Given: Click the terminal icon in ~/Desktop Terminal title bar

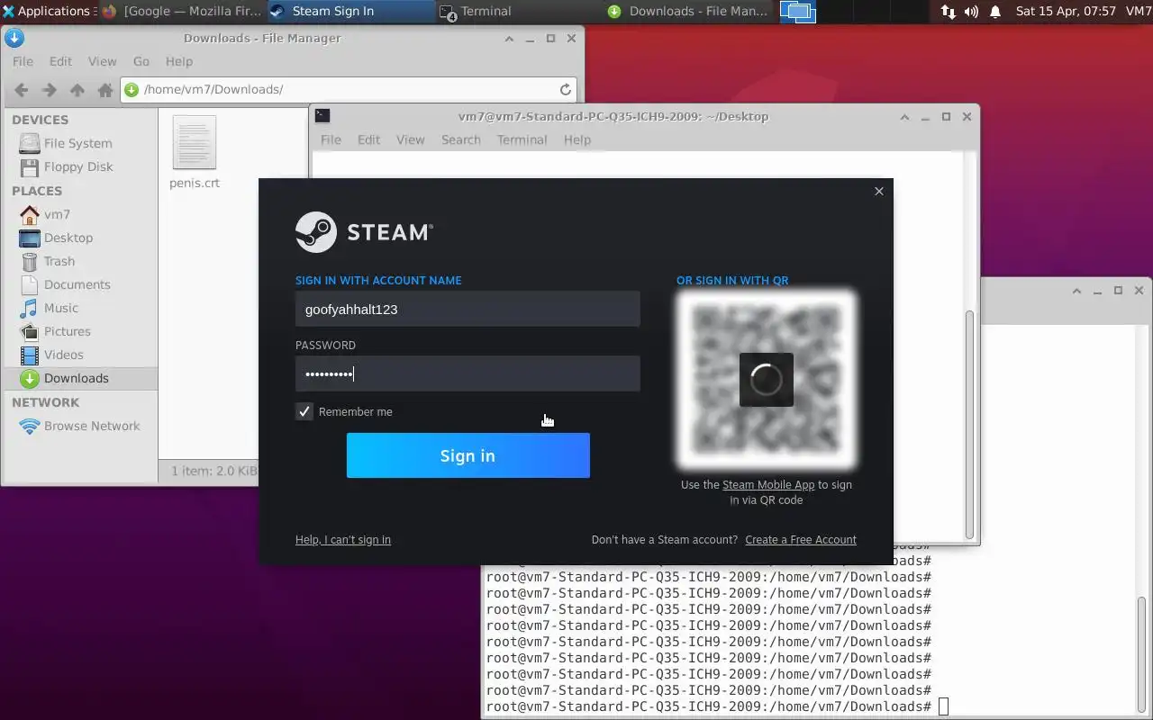Looking at the screenshot, I should point(322,116).
